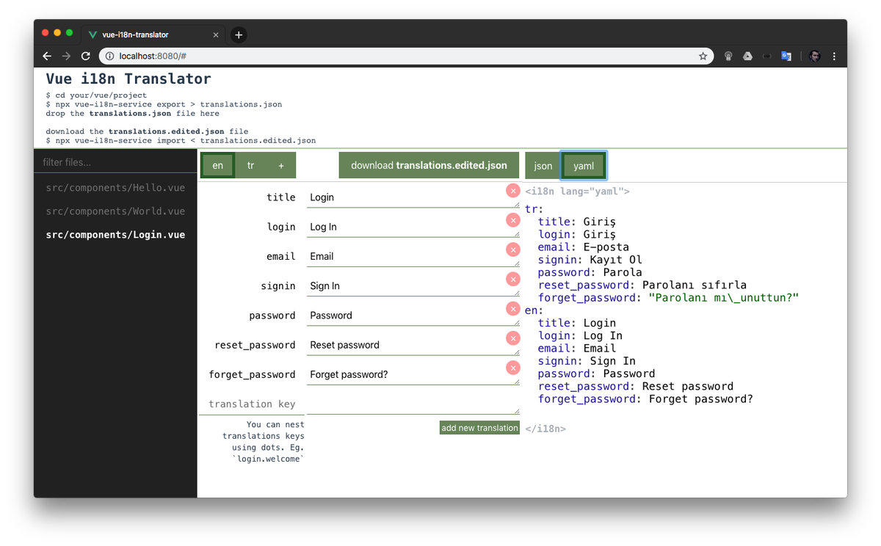Image resolution: width=881 pixels, height=546 pixels.
Task: Edit the title translation field
Action: tap(413, 197)
